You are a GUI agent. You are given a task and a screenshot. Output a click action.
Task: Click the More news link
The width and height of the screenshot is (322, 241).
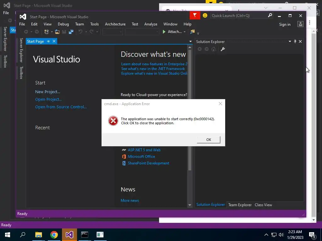(130, 201)
